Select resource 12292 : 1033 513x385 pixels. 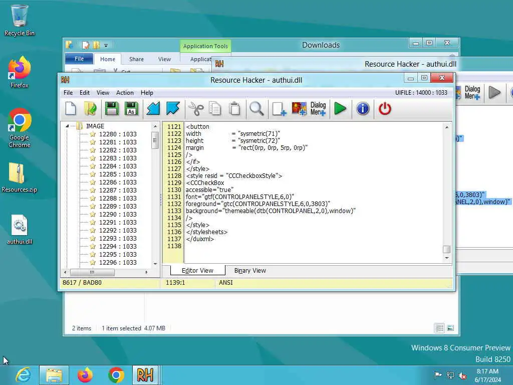(118, 231)
